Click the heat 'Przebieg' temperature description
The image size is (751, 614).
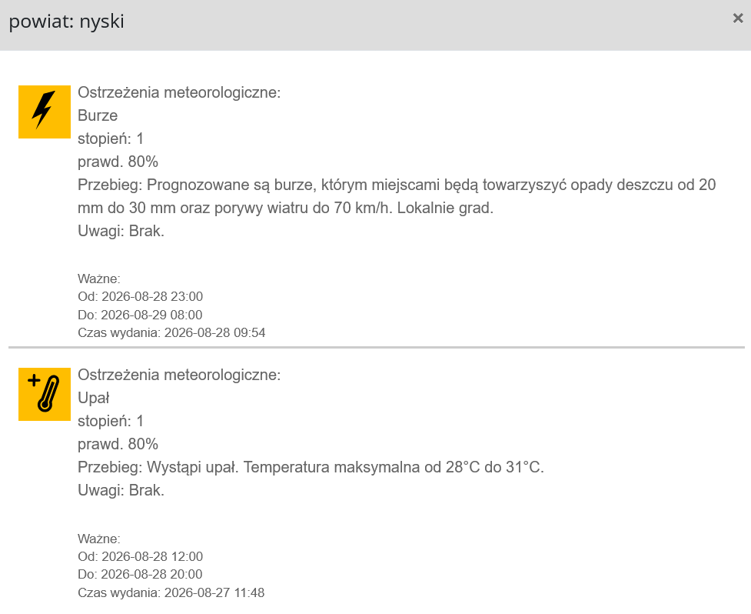click(311, 467)
